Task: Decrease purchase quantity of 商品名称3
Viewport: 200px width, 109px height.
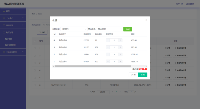Action: 108,47
